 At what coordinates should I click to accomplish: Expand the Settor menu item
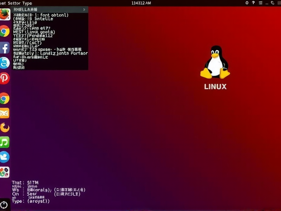15,2
